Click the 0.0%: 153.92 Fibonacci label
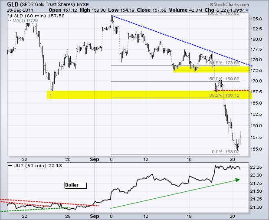 coord(226,152)
